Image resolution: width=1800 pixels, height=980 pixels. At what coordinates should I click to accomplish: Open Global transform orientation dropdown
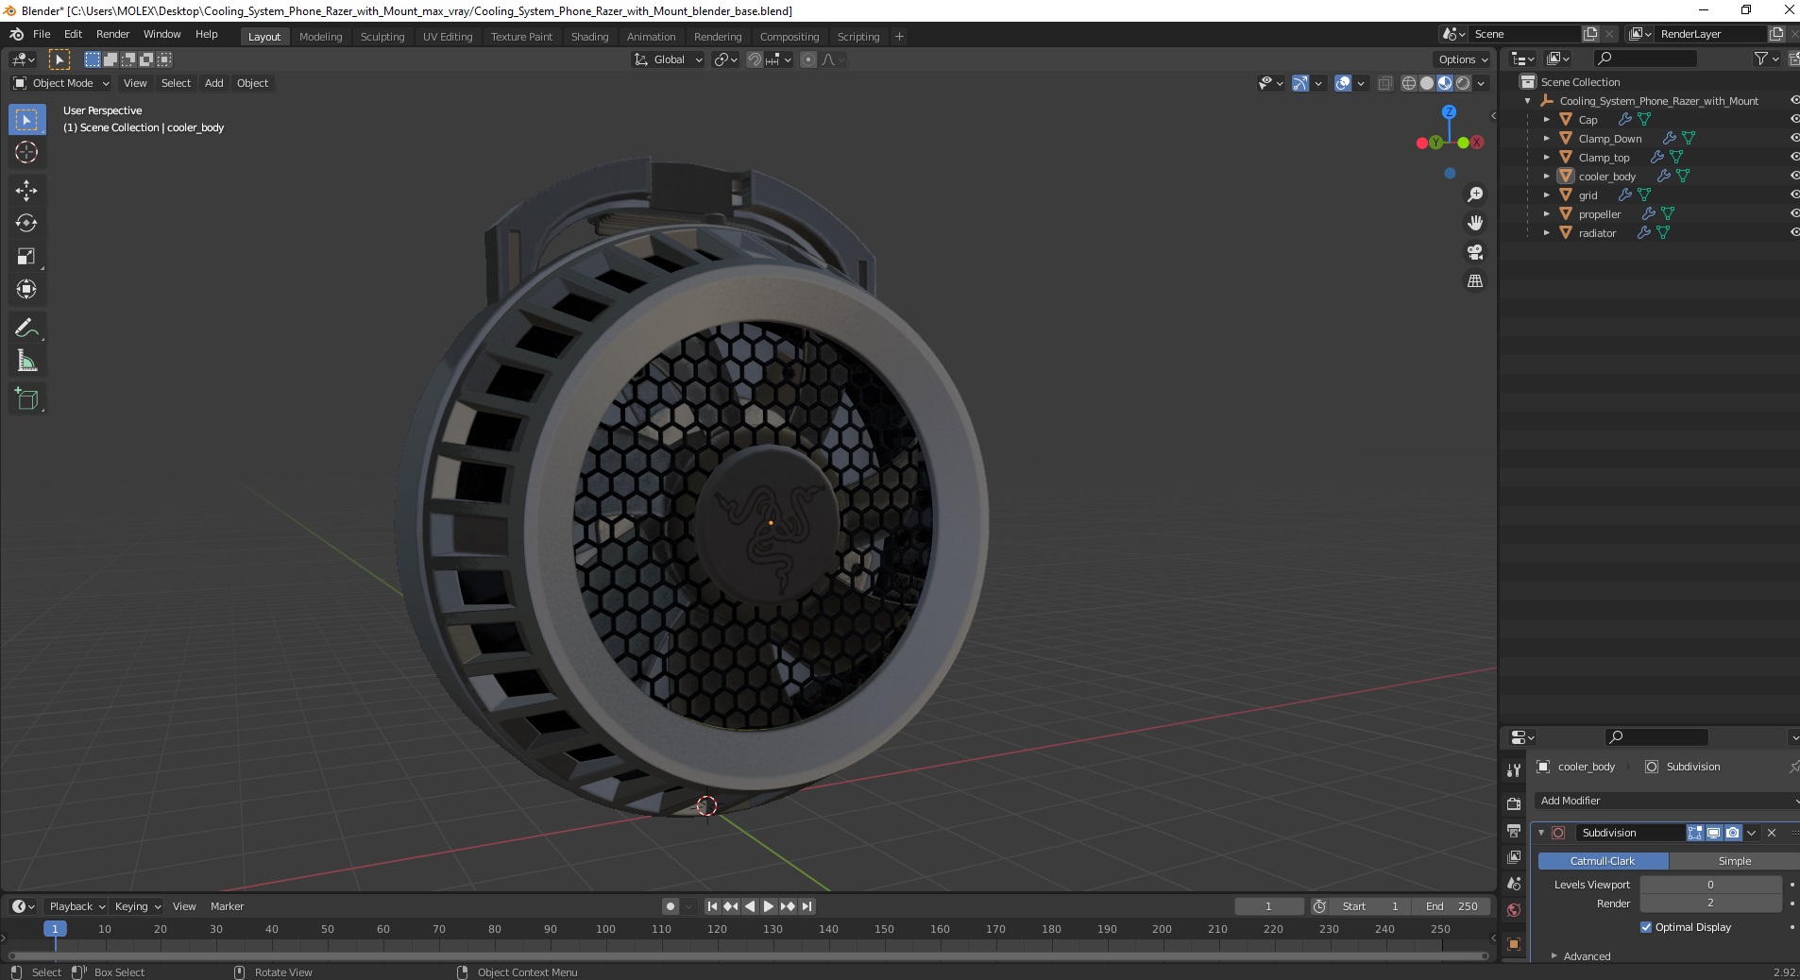point(668,59)
